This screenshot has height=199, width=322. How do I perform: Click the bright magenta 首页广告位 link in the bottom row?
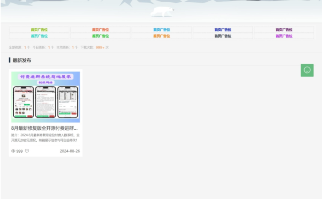[284, 36]
